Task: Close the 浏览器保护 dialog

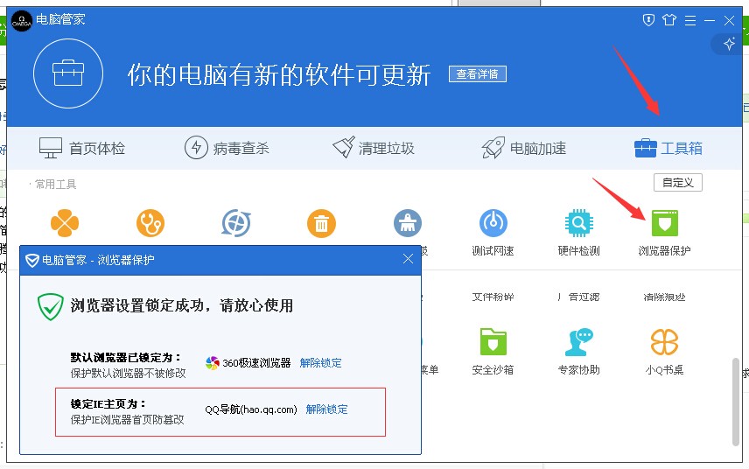Action: (408, 259)
